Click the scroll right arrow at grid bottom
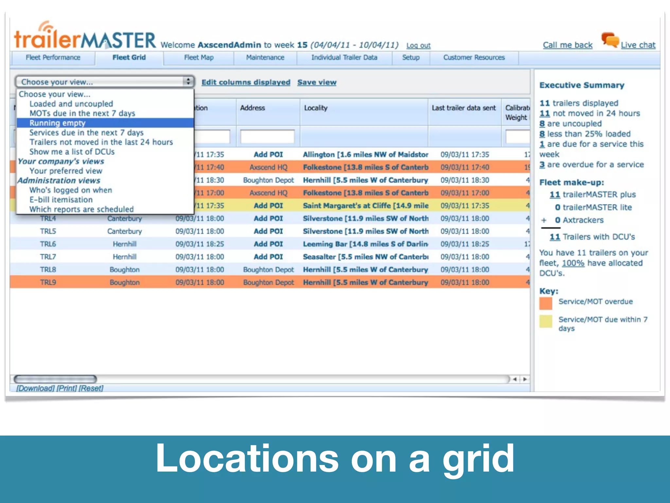 [x=525, y=379]
